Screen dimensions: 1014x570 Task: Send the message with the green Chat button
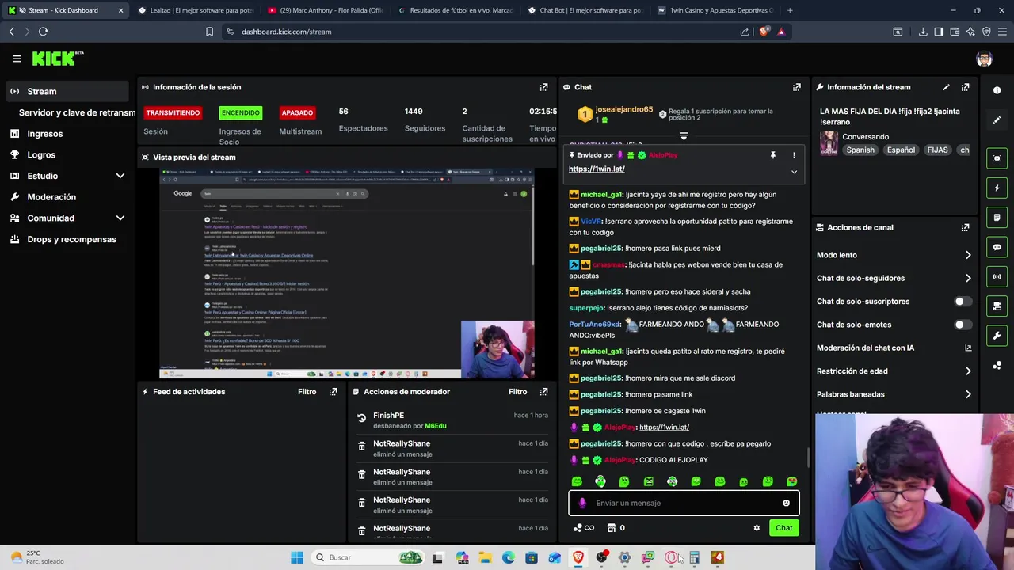tap(783, 528)
